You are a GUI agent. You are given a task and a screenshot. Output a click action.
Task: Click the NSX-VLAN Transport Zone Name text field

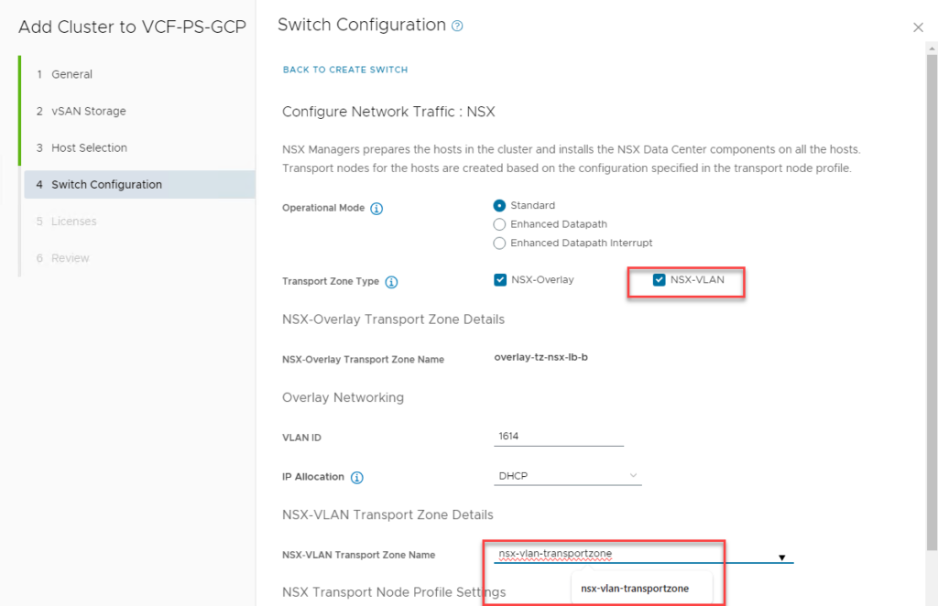pyautogui.click(x=632, y=554)
